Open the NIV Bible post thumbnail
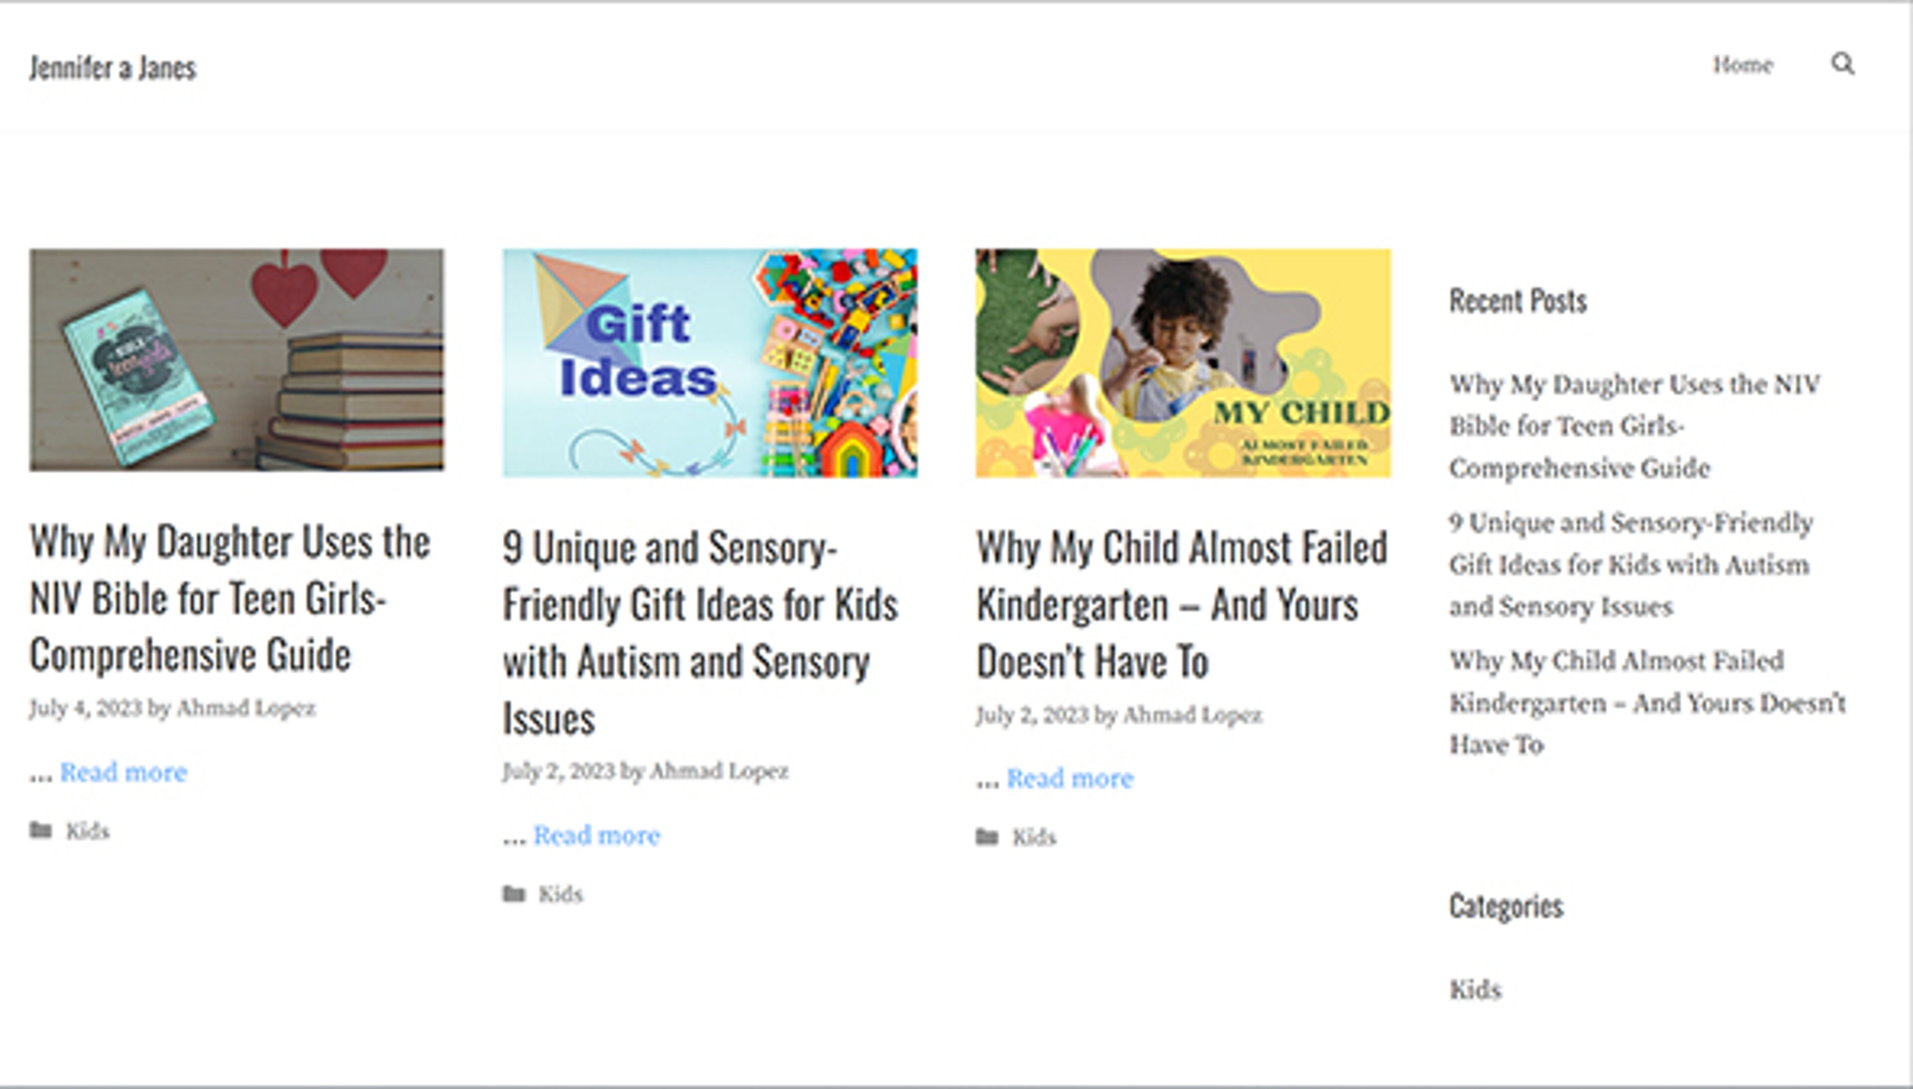The width and height of the screenshot is (1913, 1089). click(x=236, y=361)
